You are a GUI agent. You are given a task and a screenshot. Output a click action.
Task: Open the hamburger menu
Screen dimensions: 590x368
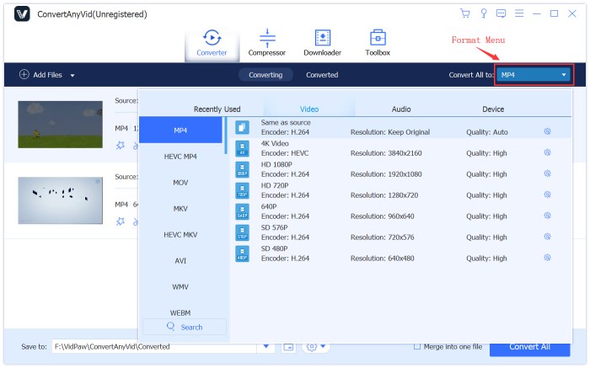pos(519,13)
